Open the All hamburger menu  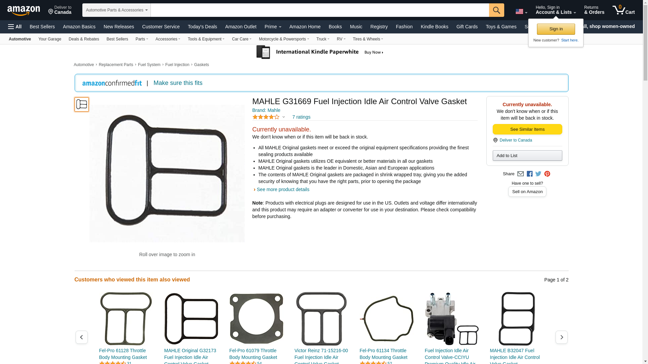tap(15, 27)
